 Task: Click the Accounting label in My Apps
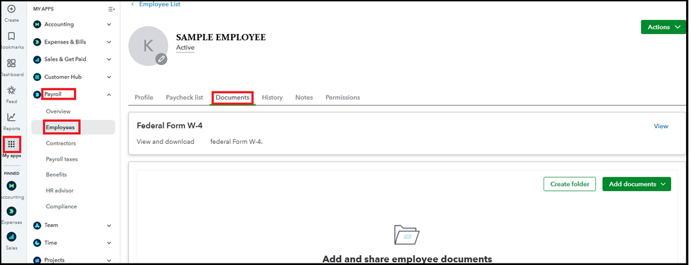click(x=59, y=24)
